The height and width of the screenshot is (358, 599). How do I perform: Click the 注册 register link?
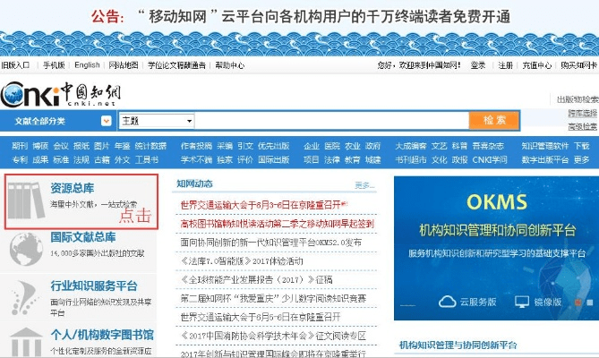click(x=505, y=65)
